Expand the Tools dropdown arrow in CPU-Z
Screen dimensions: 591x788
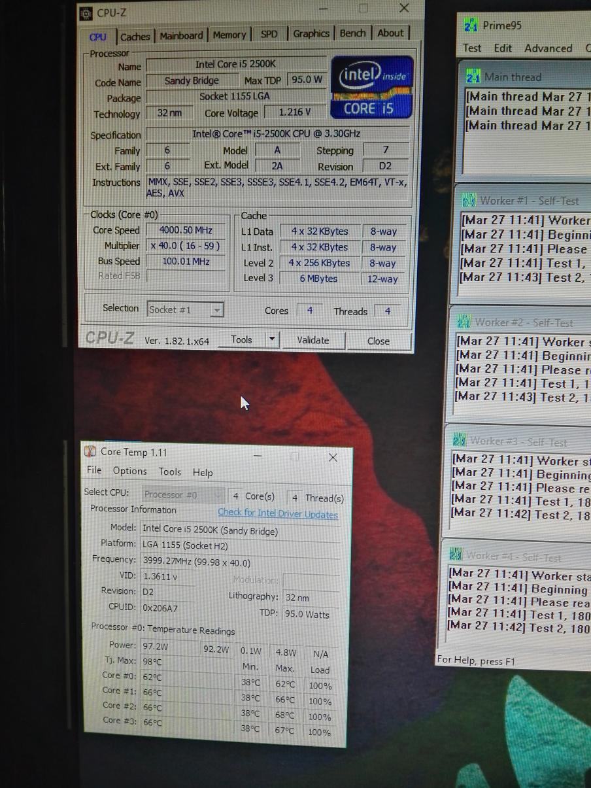point(272,339)
